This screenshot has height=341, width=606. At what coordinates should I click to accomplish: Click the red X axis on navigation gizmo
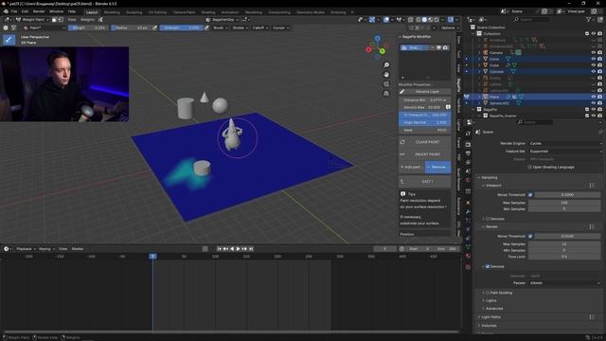368,49
